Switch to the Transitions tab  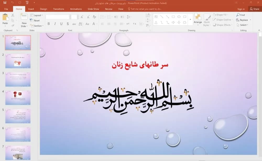pyautogui.click(x=58, y=9)
